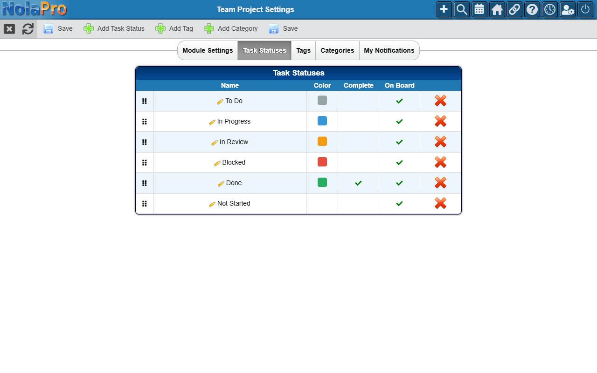Viewport: 597px width, 373px height.
Task: Click drag handle of Done row
Action: (144, 183)
